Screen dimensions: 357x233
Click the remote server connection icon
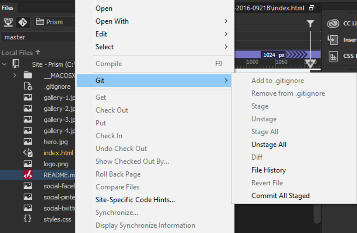tap(8, 22)
